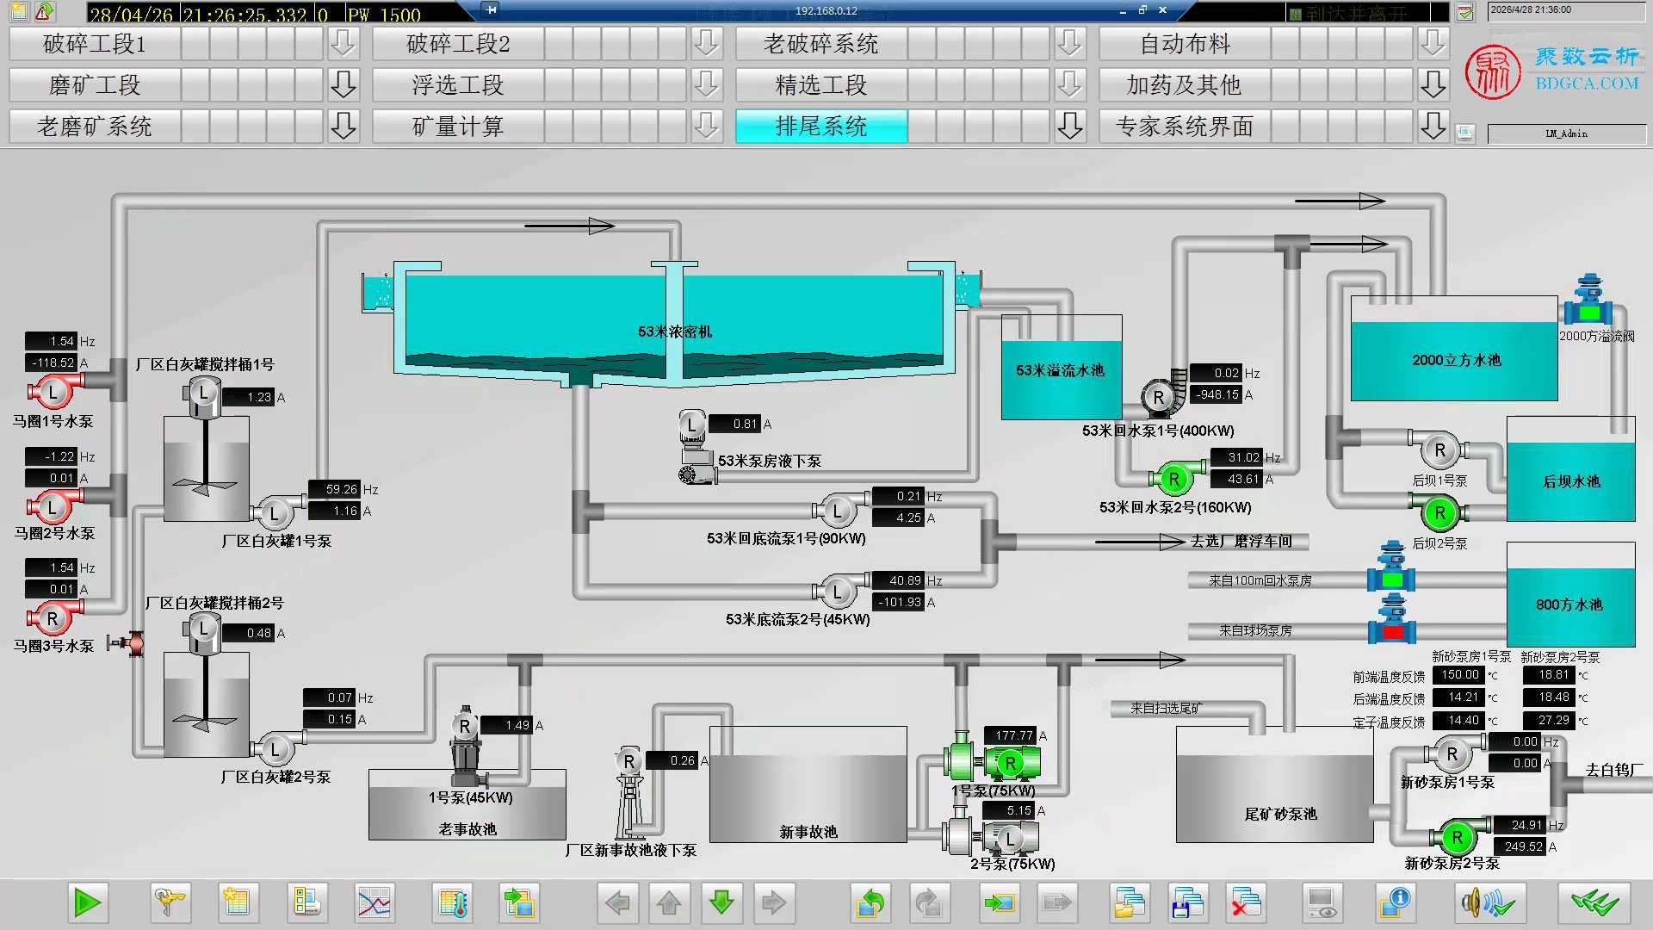Click the grey right arrow navigation icon
This screenshot has width=1653, height=930.
pyautogui.click(x=773, y=902)
